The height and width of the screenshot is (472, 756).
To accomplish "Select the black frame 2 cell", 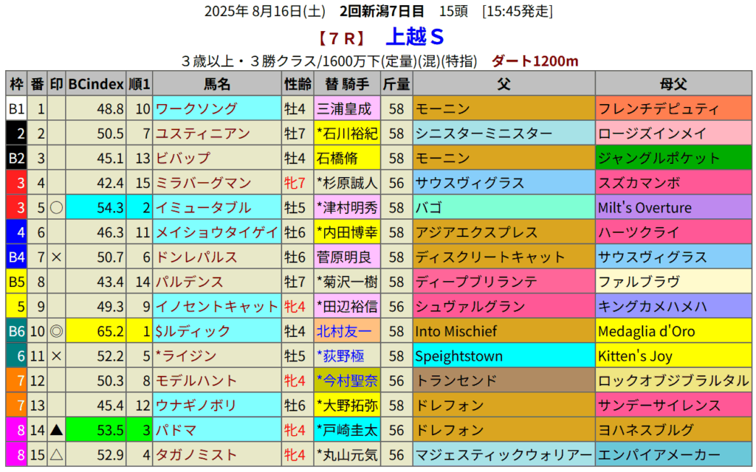I will [16, 133].
